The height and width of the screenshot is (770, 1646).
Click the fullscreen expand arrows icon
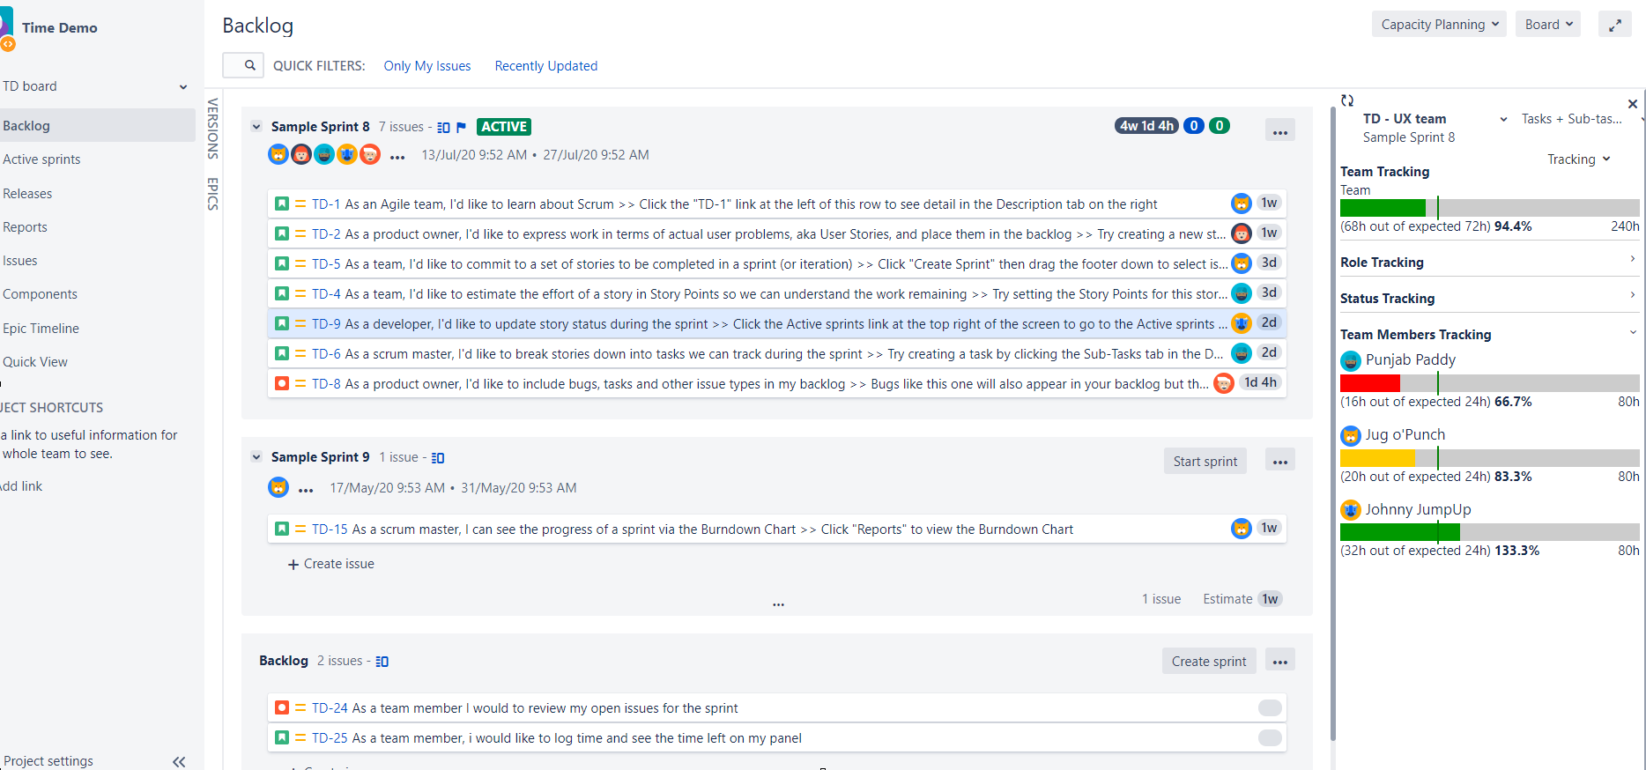pos(1615,25)
